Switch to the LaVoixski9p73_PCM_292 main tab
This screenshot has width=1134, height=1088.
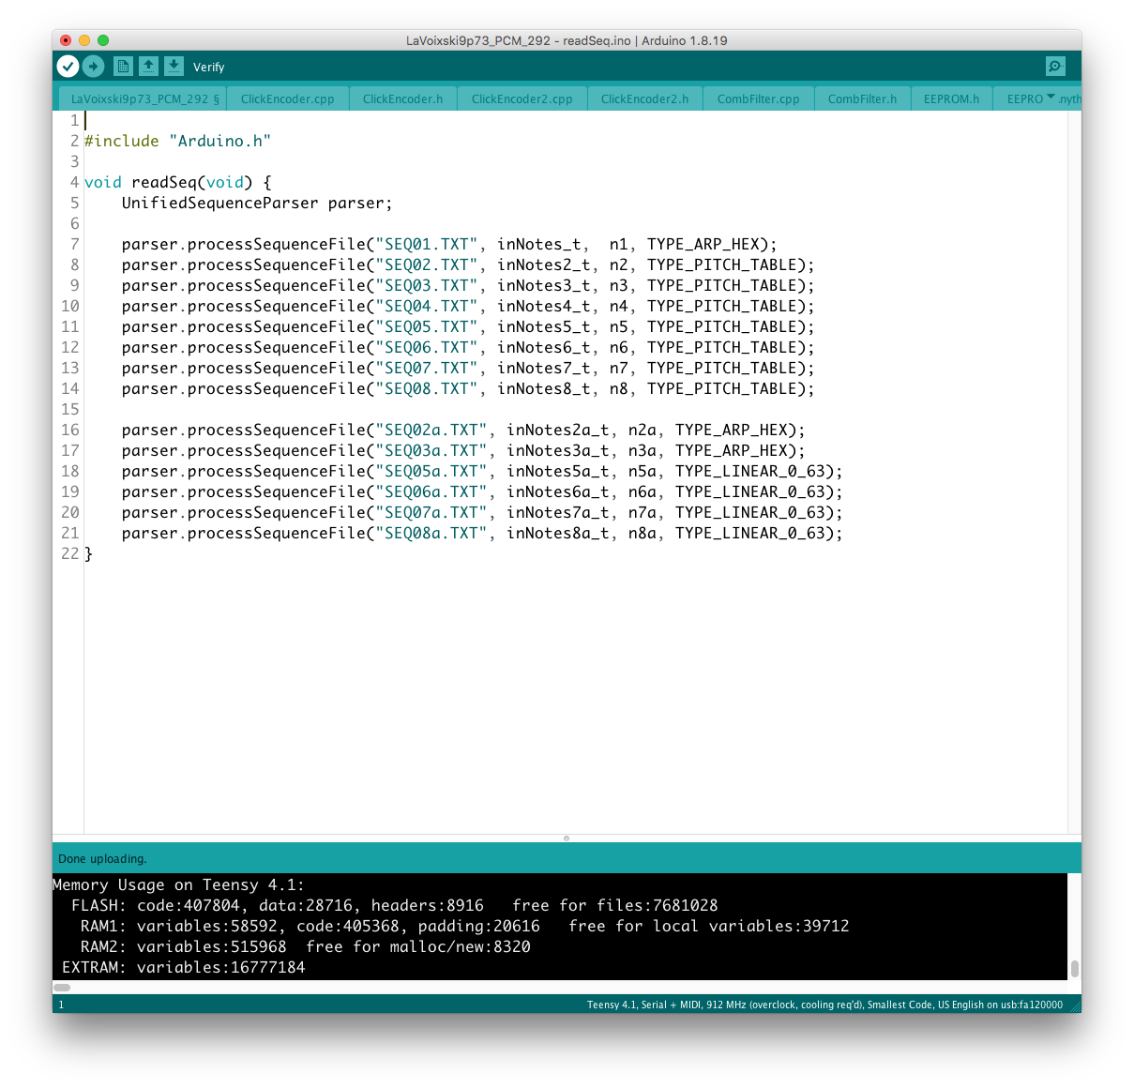pyautogui.click(x=144, y=98)
